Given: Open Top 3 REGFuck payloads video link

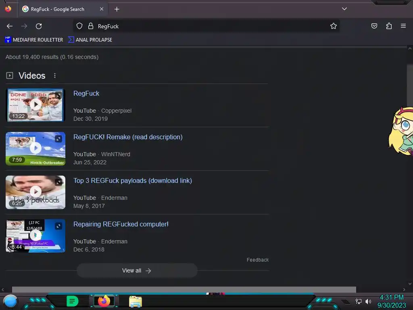Looking at the screenshot, I should pos(132,180).
